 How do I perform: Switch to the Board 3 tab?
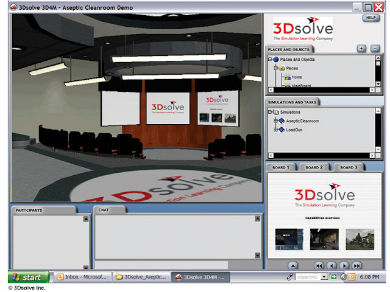(349, 167)
